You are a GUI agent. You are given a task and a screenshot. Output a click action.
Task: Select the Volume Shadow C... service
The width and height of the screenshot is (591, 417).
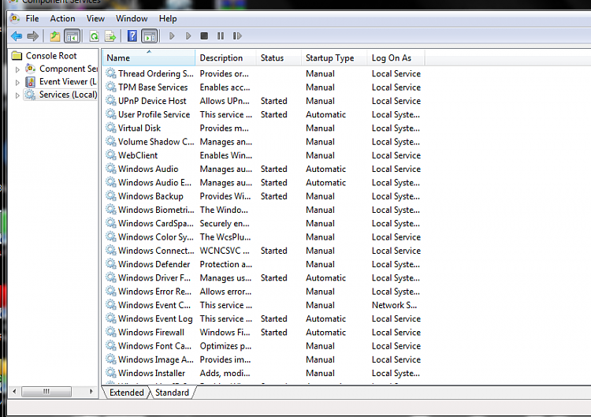pyautogui.click(x=264, y=141)
